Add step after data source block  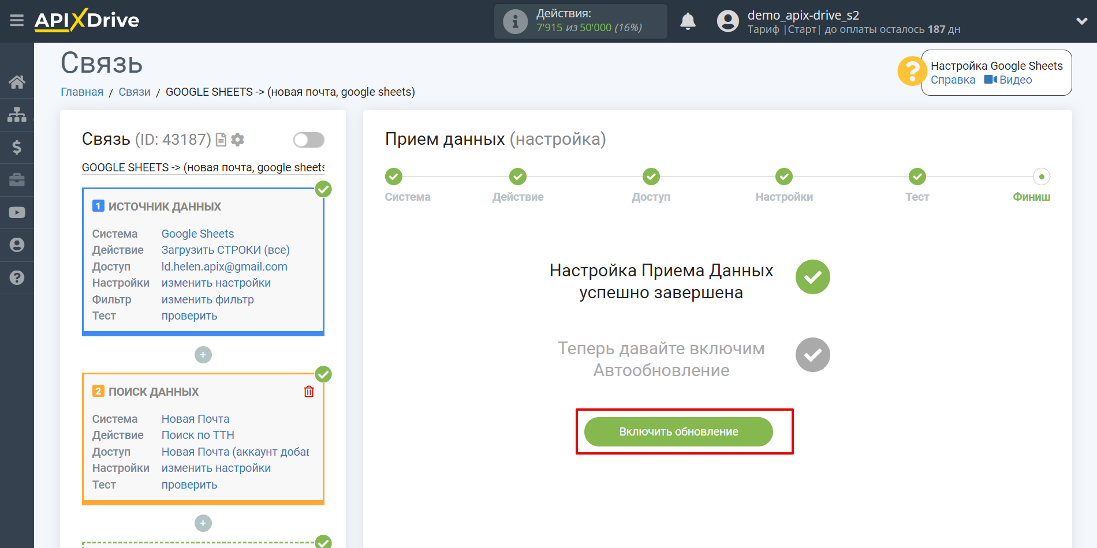coord(203,355)
